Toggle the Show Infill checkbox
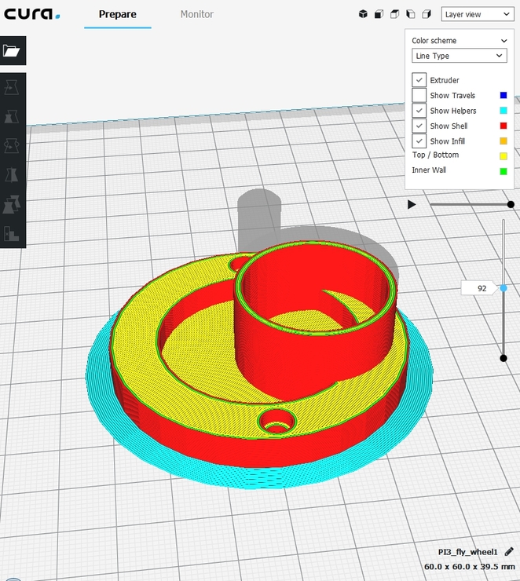Image resolution: width=520 pixels, height=581 pixels. pos(419,141)
